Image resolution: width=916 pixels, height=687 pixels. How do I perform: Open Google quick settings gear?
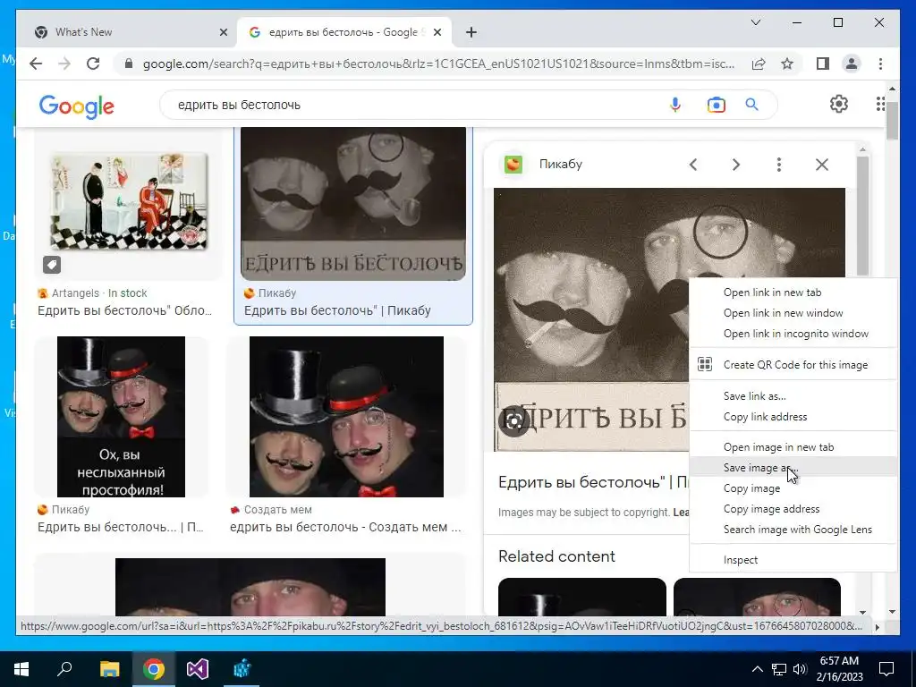(x=839, y=104)
